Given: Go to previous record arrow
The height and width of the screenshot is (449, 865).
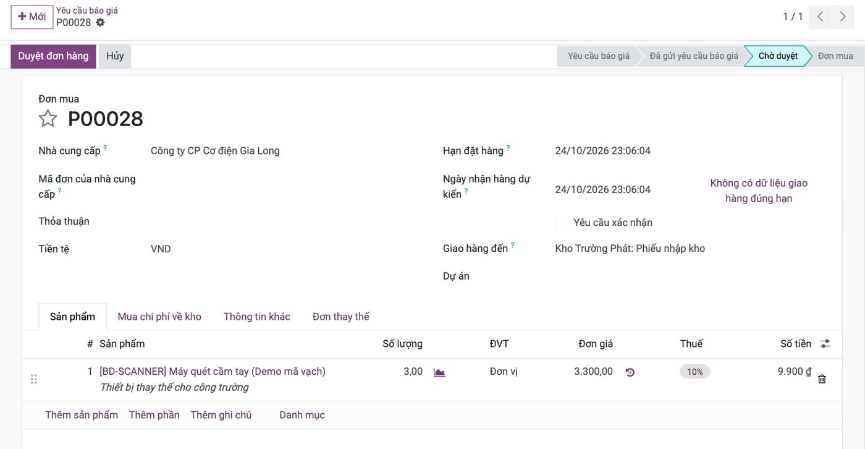Looking at the screenshot, I should pos(820,17).
